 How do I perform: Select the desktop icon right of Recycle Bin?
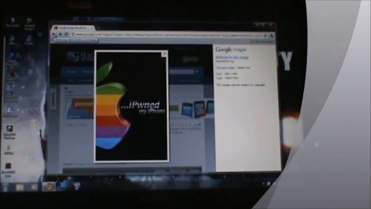pyautogui.click(x=30, y=24)
